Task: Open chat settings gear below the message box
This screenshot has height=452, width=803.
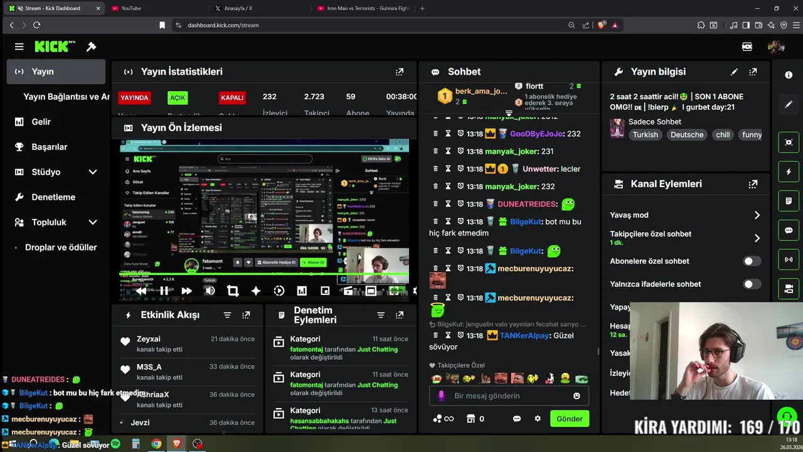Action: click(x=537, y=419)
